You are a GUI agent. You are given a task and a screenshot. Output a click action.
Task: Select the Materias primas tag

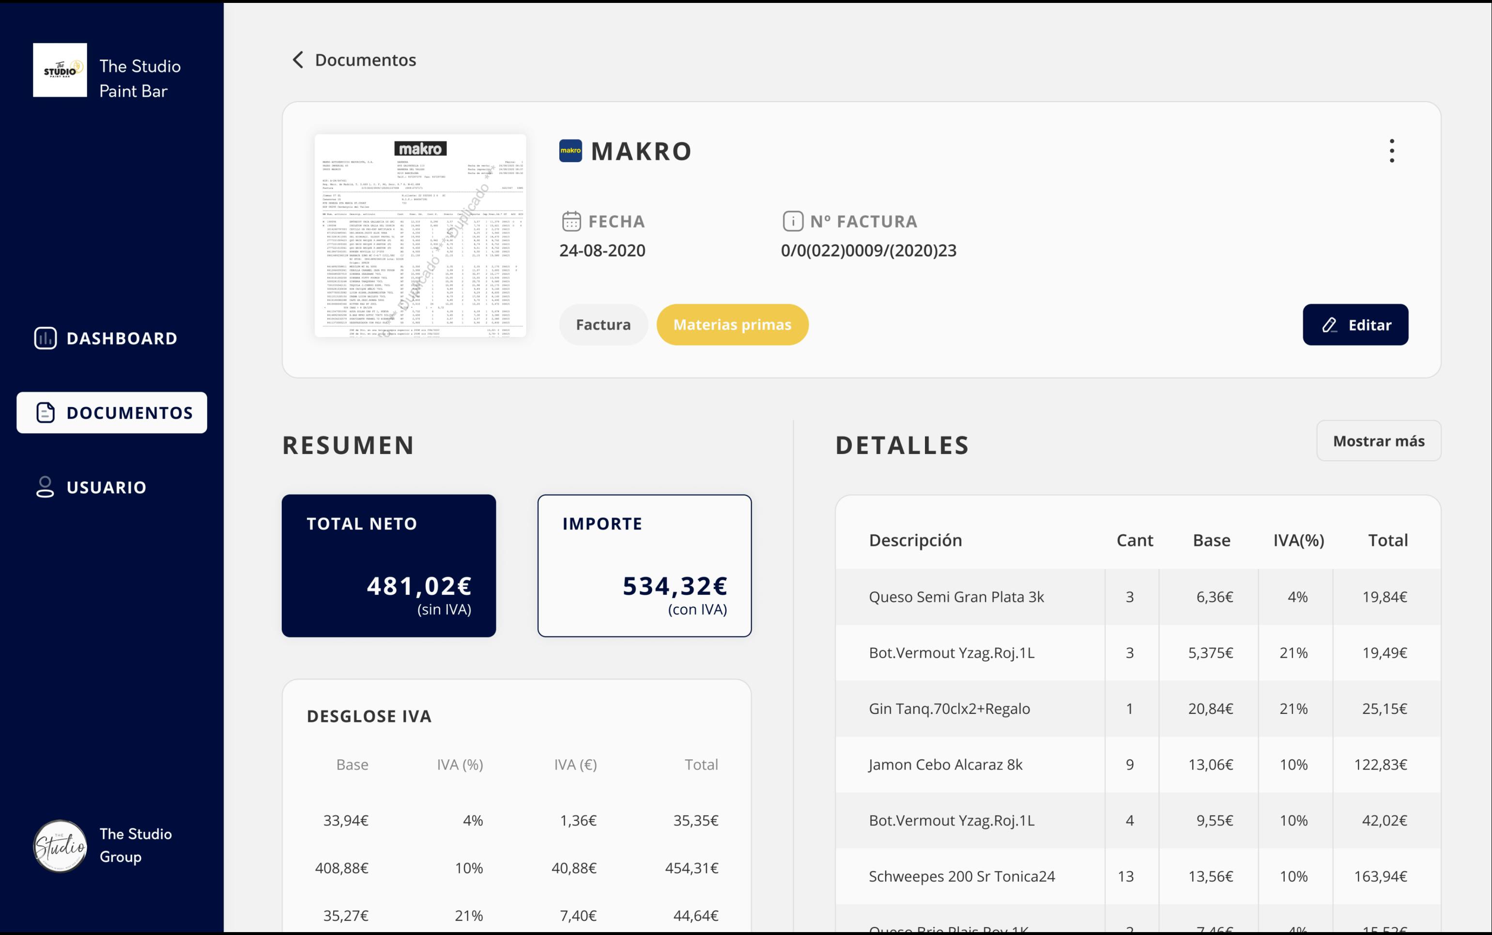click(732, 325)
